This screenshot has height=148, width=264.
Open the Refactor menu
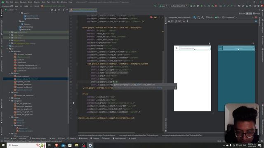(37, 2)
